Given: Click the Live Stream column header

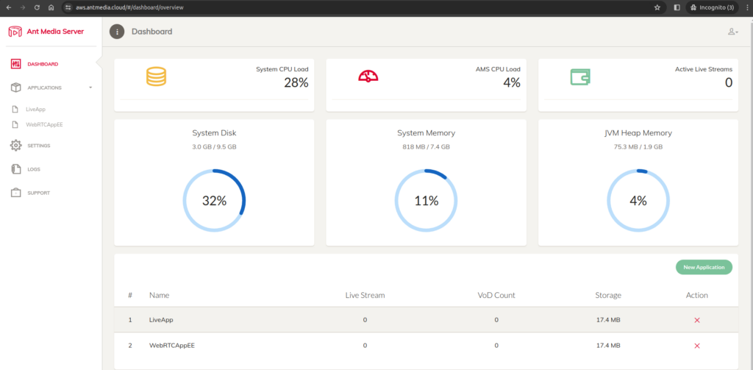Looking at the screenshot, I should [x=365, y=295].
